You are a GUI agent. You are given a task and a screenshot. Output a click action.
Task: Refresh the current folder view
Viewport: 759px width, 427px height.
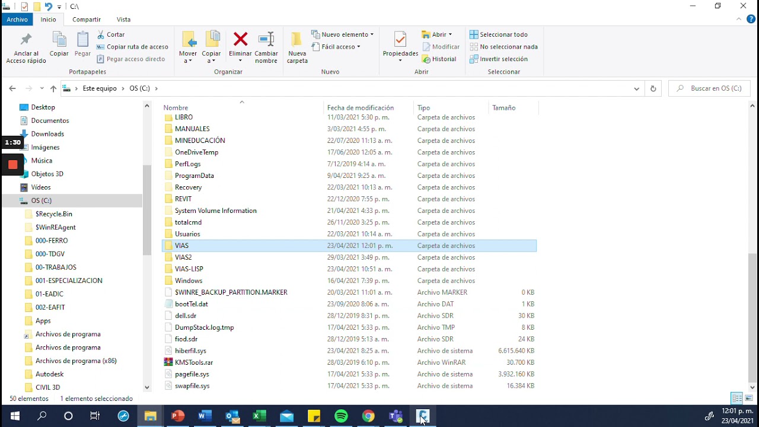click(x=653, y=88)
